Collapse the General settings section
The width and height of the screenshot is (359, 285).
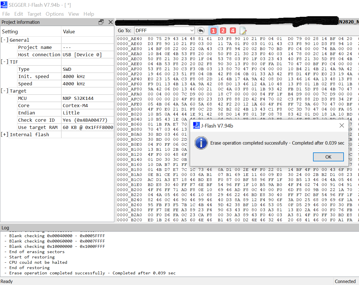(5, 40)
